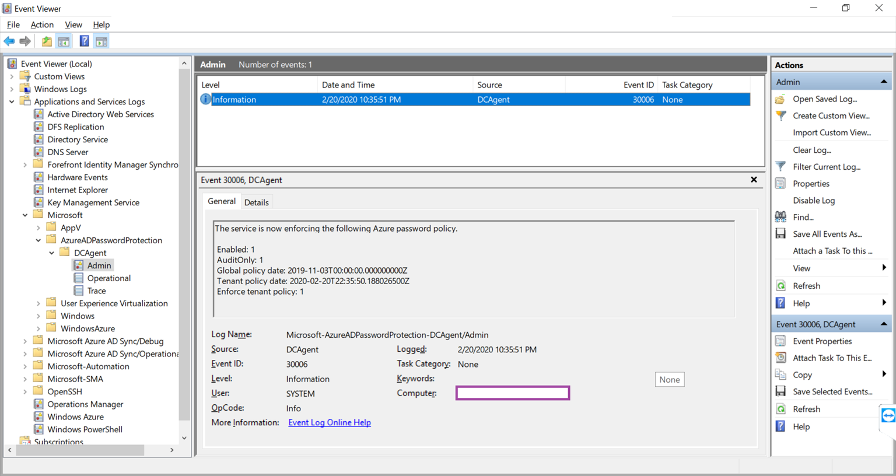The width and height of the screenshot is (896, 476).
Task: Click the tree vertical scrollbar down arrow
Action: point(184,438)
